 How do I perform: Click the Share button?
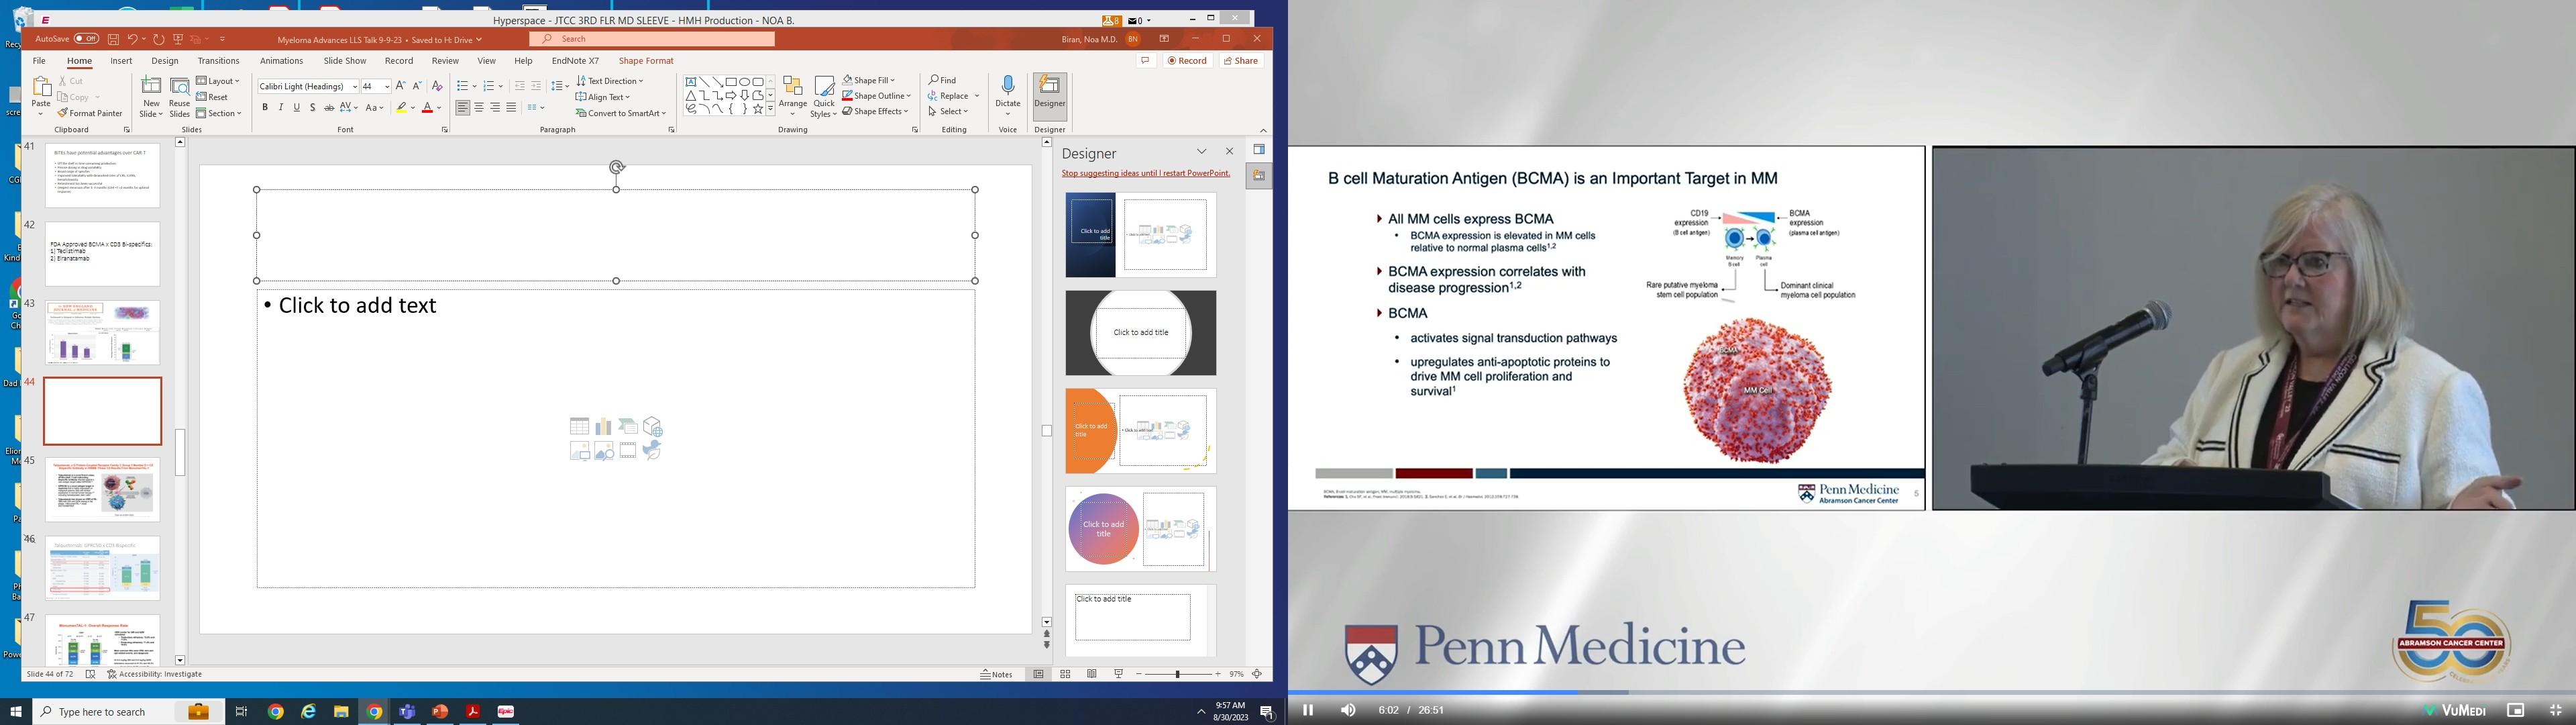click(1241, 61)
